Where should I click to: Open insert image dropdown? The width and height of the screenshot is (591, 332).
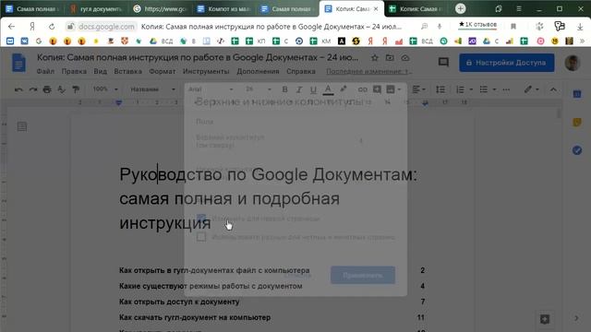[394, 89]
